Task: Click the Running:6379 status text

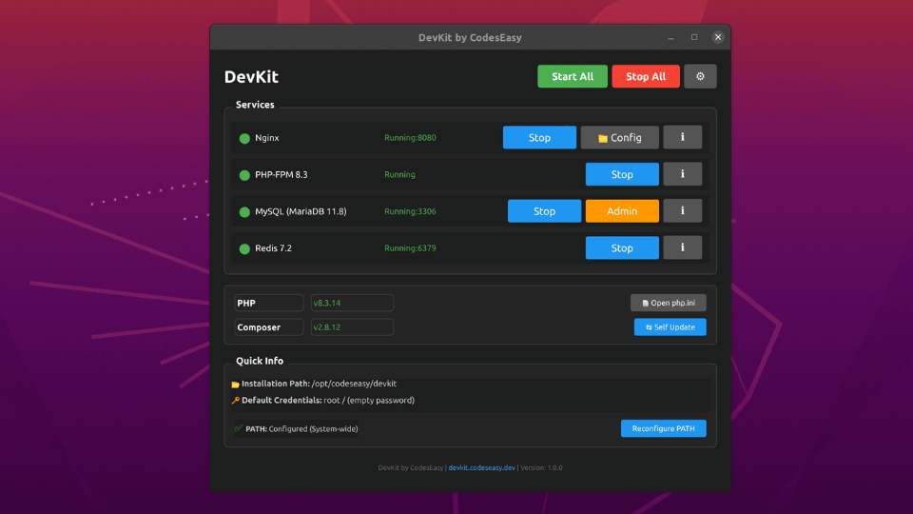Action: coord(410,247)
